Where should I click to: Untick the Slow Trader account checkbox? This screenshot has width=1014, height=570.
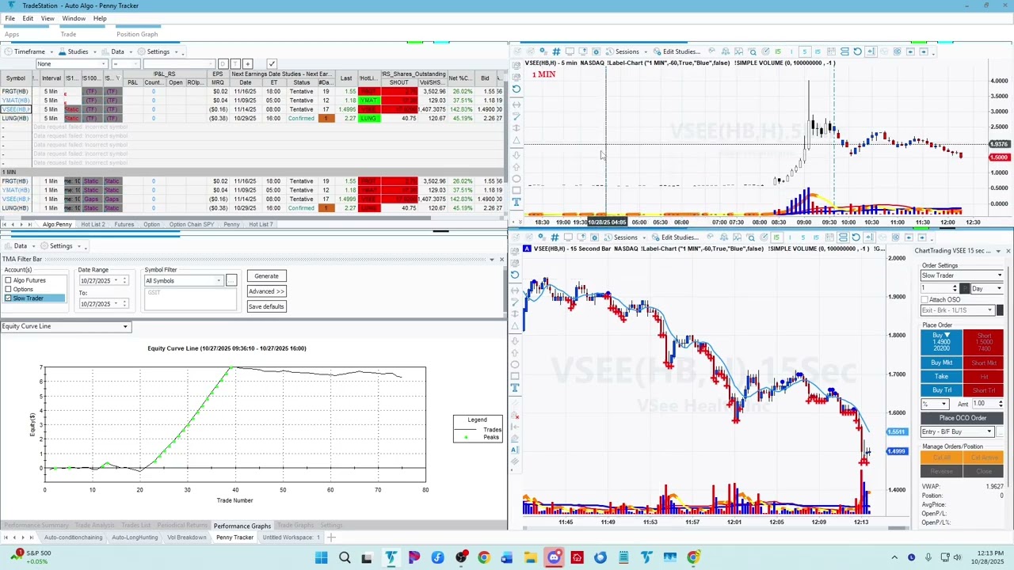tap(8, 298)
